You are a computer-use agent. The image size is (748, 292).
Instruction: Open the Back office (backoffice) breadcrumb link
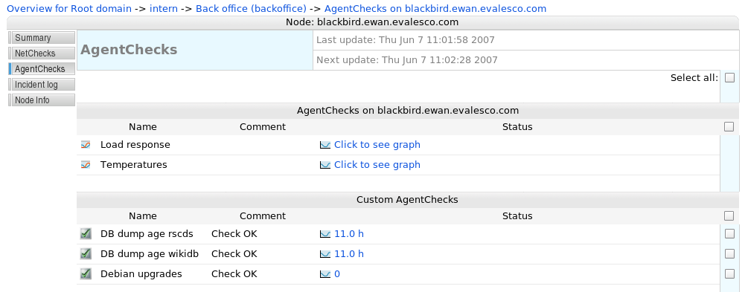(251, 9)
